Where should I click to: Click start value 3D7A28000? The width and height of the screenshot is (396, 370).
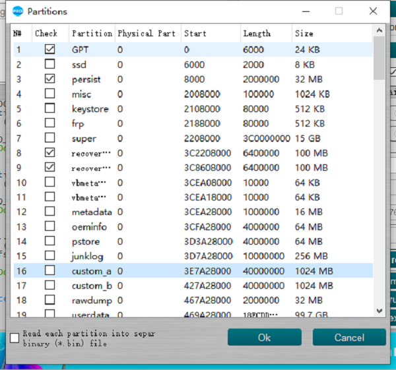click(208, 256)
